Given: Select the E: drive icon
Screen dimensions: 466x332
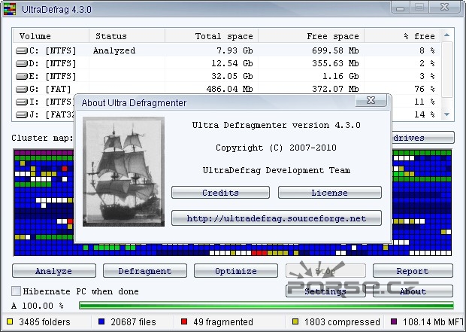Looking at the screenshot, I should click(x=21, y=77).
